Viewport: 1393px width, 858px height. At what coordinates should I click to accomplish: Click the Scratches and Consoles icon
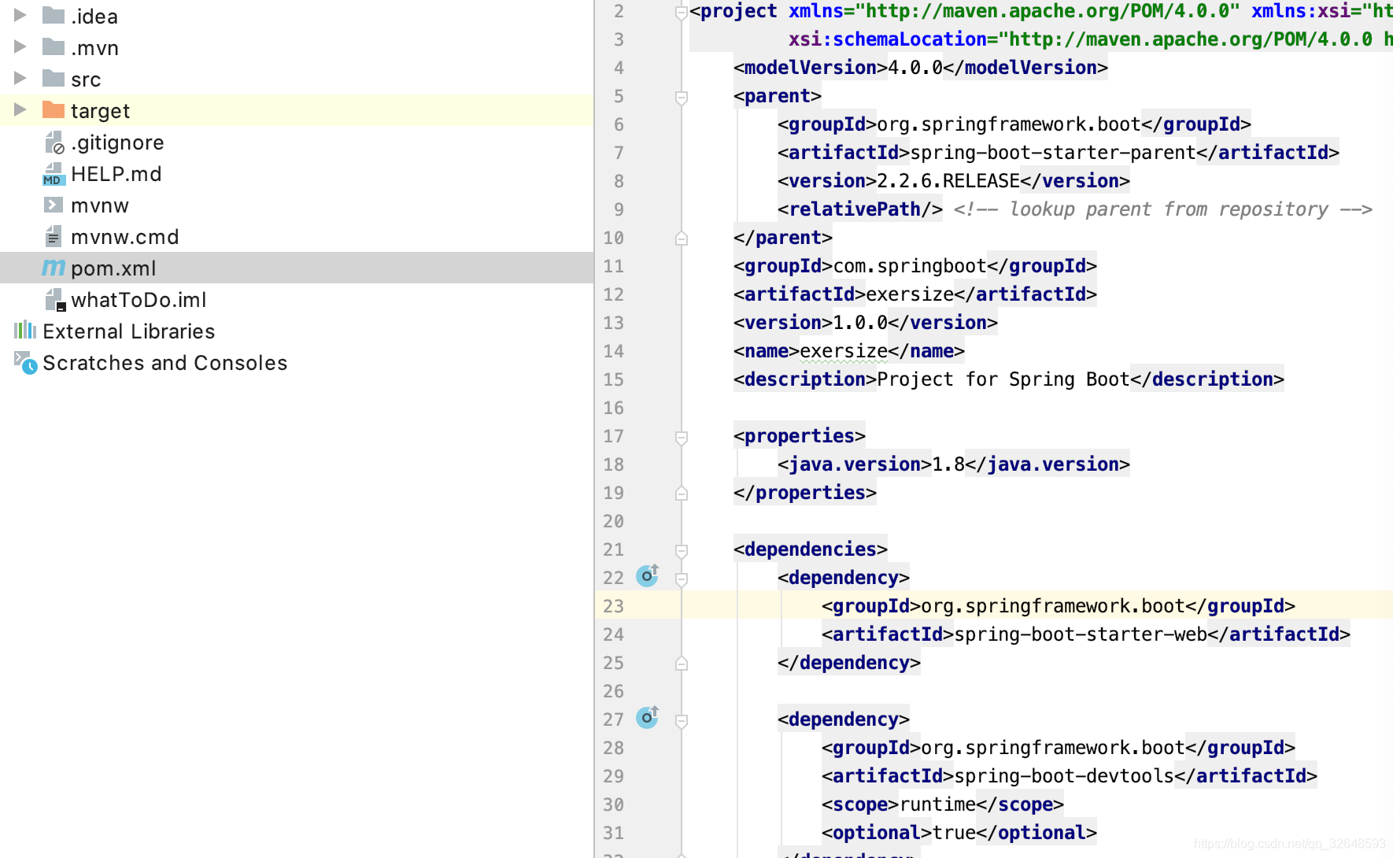pyautogui.click(x=25, y=362)
